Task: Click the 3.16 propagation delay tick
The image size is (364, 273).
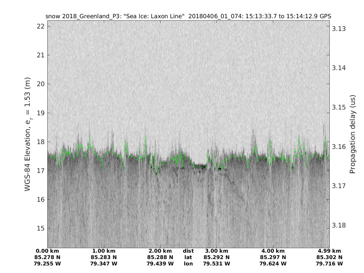Action: coord(339,147)
